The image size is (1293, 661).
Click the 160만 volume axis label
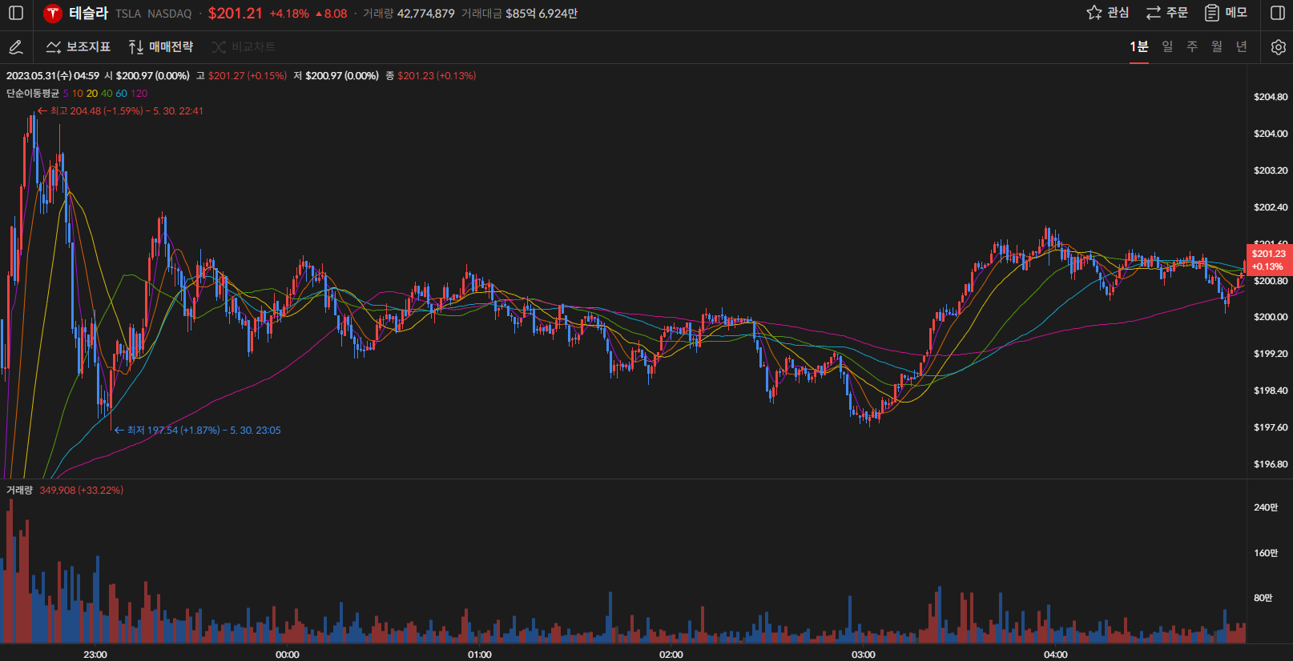tap(1266, 553)
